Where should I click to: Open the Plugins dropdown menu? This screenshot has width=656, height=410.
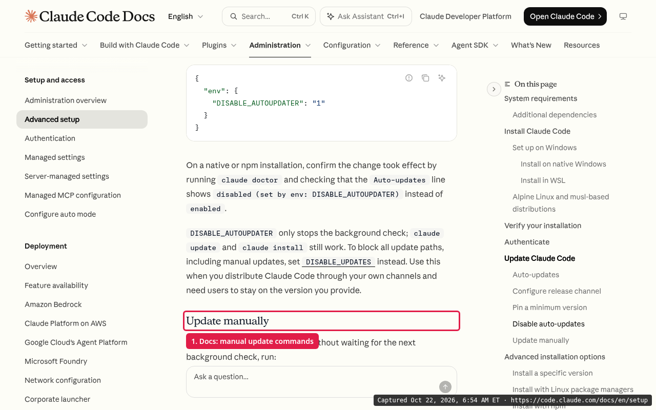(219, 45)
